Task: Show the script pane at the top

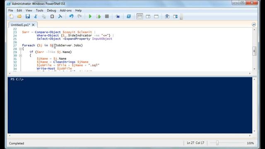Action: point(140,17)
